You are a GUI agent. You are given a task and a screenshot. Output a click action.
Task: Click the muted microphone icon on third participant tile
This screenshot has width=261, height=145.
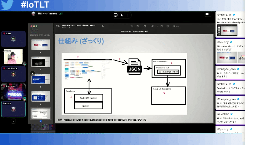point(4,68)
